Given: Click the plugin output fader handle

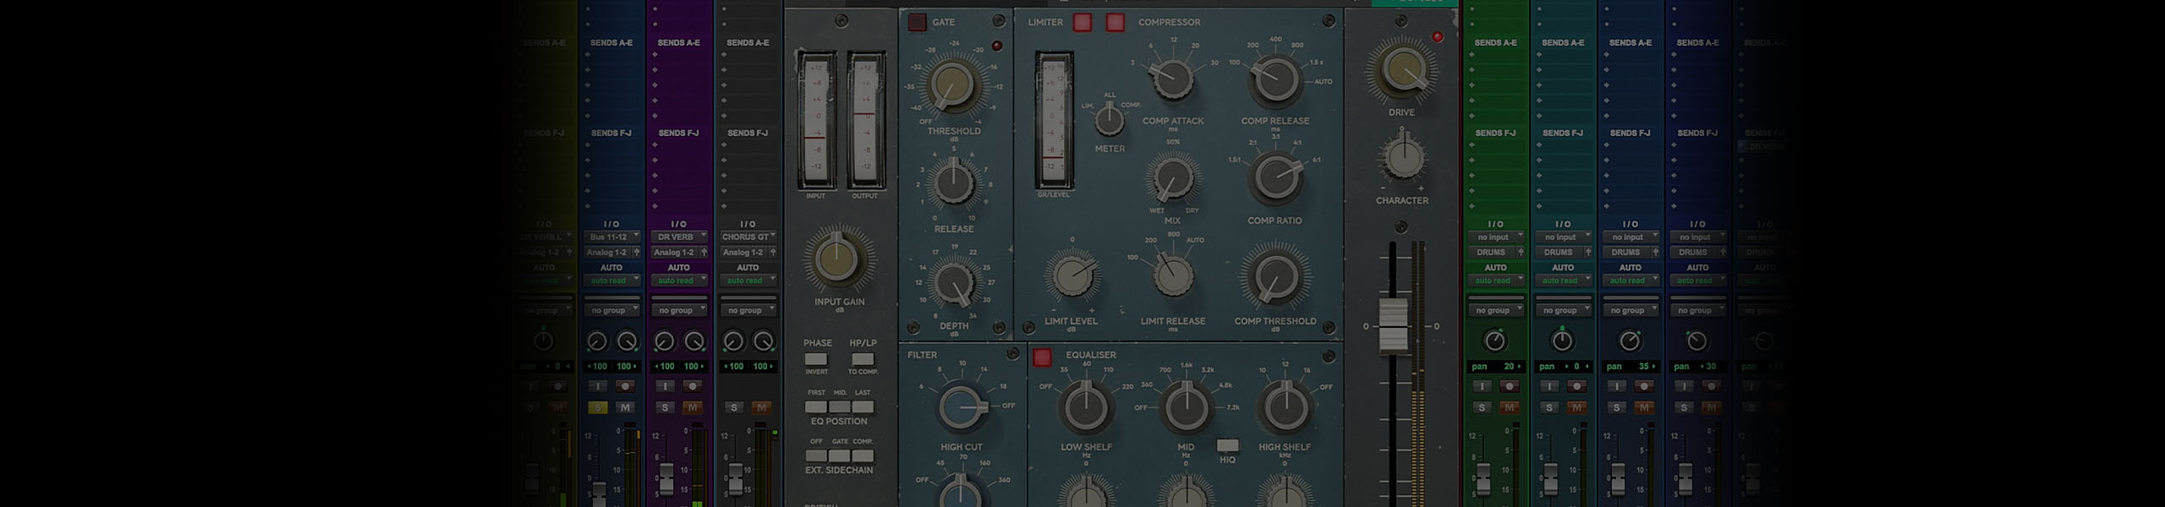Looking at the screenshot, I should pos(1393,325).
